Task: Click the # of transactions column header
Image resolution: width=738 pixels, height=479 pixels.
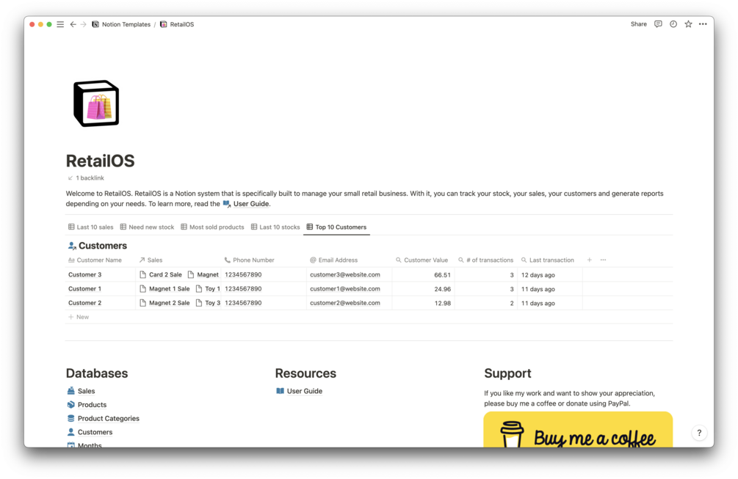Action: 485,260
